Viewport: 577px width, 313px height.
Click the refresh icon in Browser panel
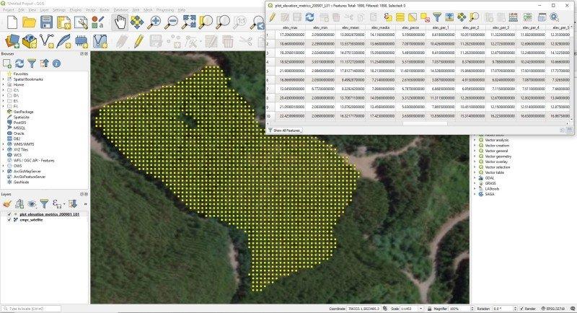19,63
